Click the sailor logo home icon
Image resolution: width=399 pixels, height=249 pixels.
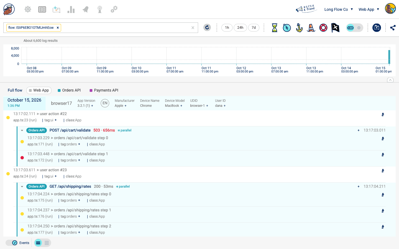click(x=9, y=9)
